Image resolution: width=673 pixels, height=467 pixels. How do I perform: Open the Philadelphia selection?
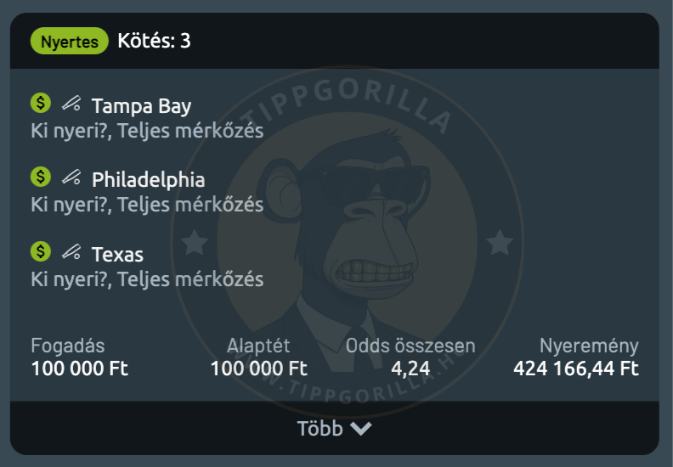148,180
